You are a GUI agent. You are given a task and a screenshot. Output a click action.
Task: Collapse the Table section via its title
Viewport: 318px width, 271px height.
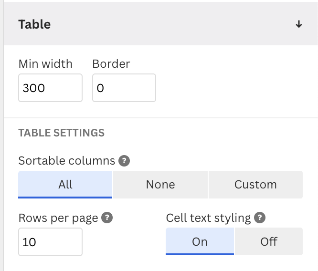[x=34, y=24]
